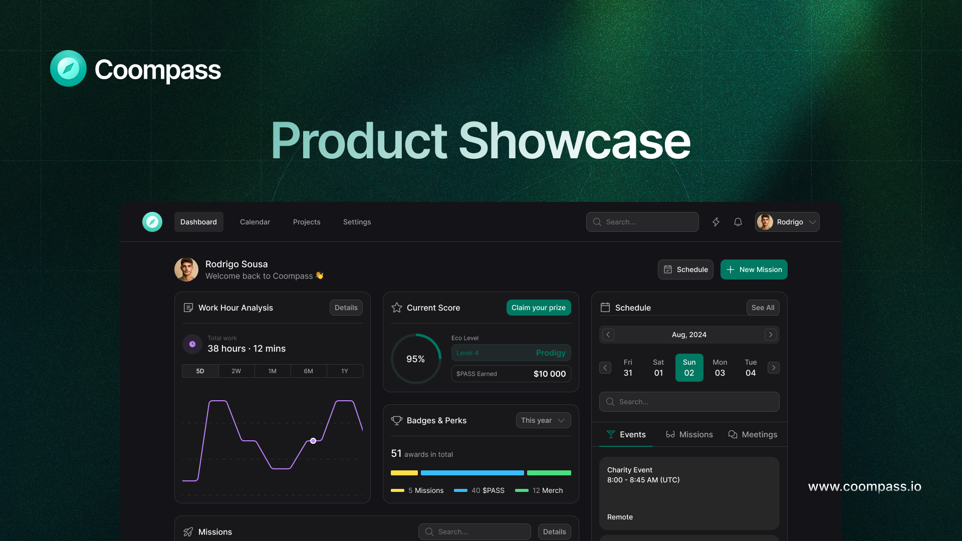Click the 95% score progress ring
Image resolution: width=962 pixels, height=541 pixels.
click(x=416, y=359)
